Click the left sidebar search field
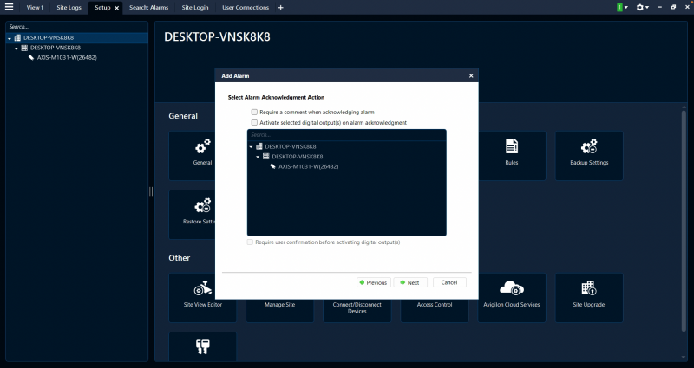Viewport: 694px width, 368px height. [x=76, y=27]
